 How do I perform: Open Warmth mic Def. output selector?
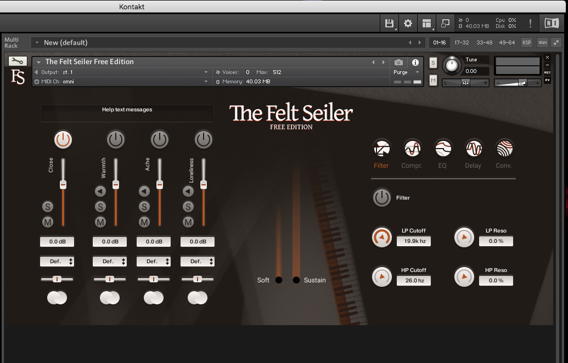coord(110,262)
